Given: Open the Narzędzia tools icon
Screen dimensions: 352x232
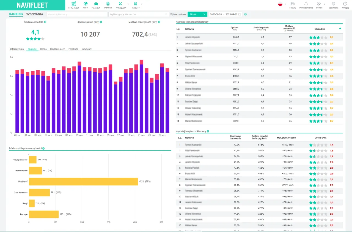Looking at the screenshot, I should [x=120, y=4].
